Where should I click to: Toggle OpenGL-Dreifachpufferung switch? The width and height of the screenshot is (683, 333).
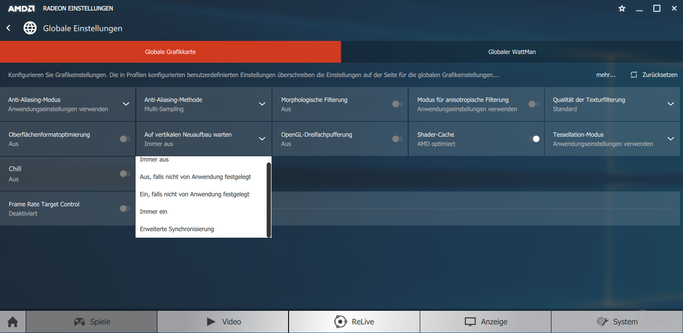point(398,139)
